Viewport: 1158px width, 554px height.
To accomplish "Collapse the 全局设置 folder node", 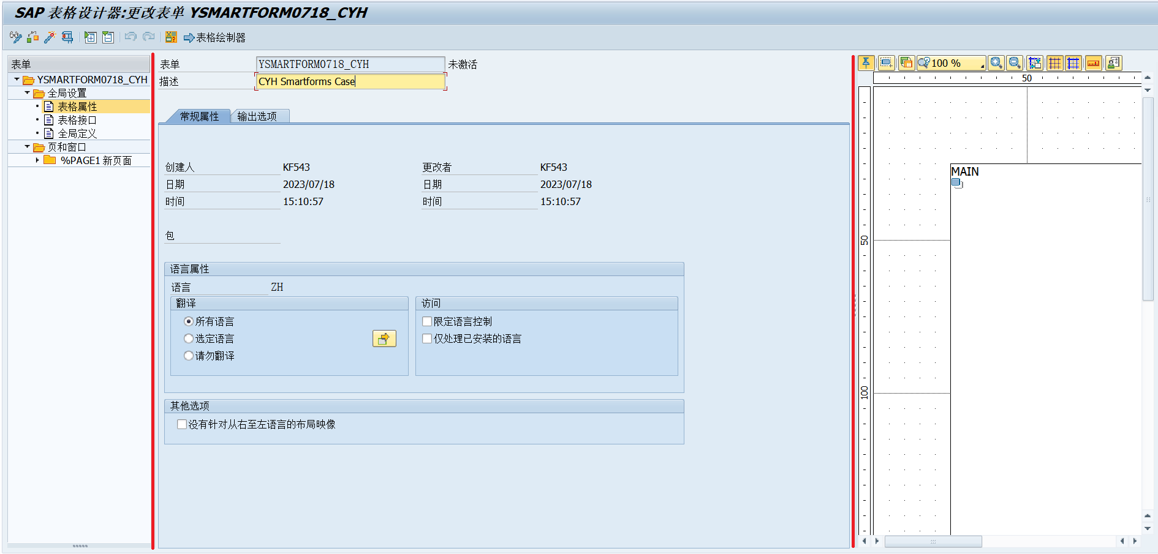I will click(27, 93).
